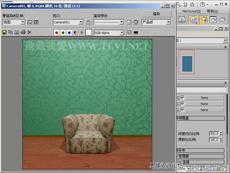This screenshot has width=230, height=173.
Task: Open the material editor toolbar icon
Action: [193, 20]
